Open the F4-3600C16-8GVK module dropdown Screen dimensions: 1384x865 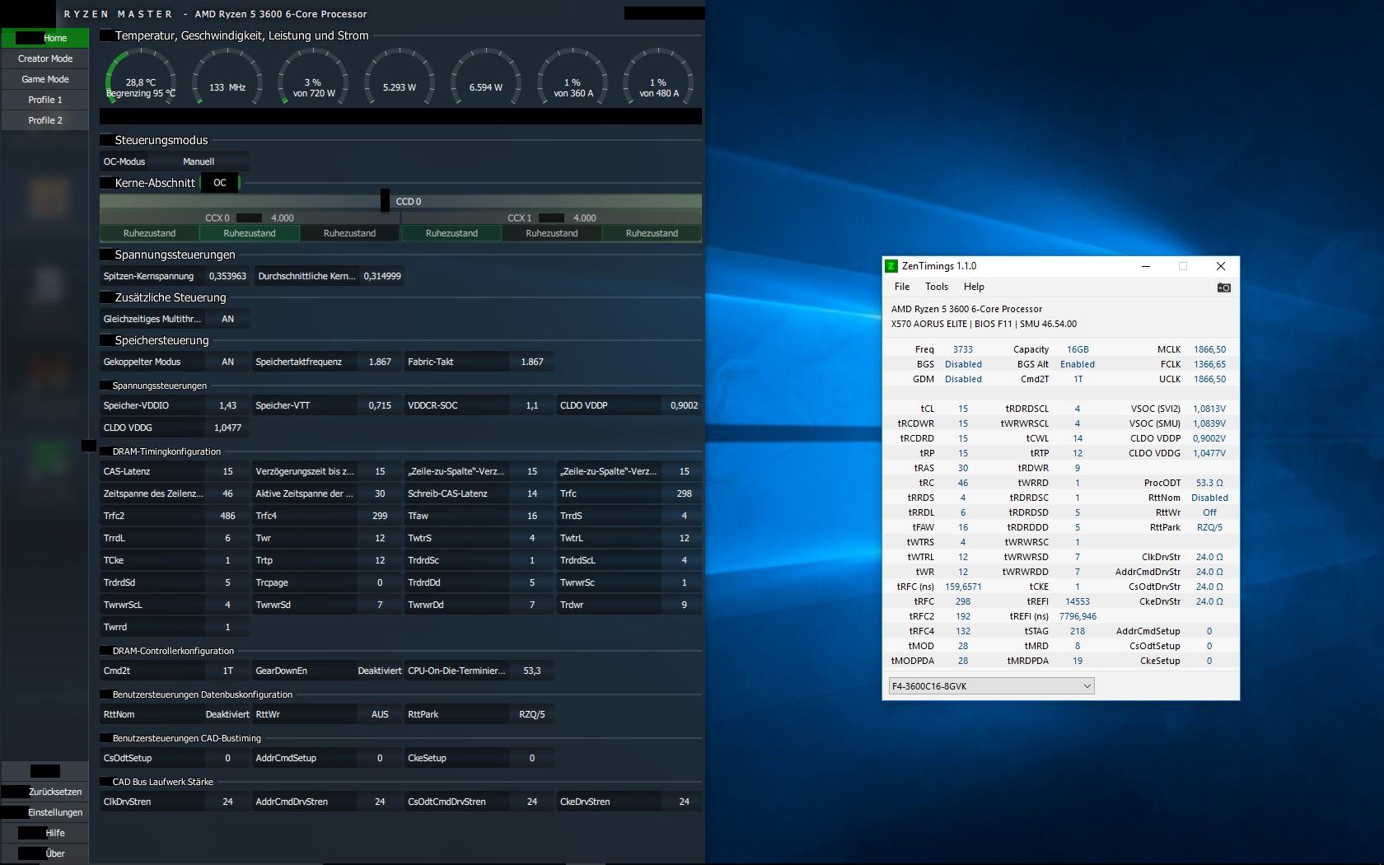coord(991,686)
